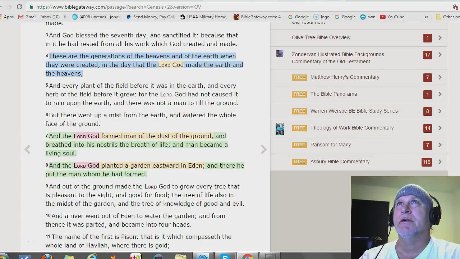Show more bookmarks overflow chevron
Viewport: 460px width, 259px height.
[x=426, y=17]
